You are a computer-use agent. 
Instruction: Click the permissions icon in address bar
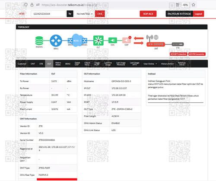tap(38, 5)
